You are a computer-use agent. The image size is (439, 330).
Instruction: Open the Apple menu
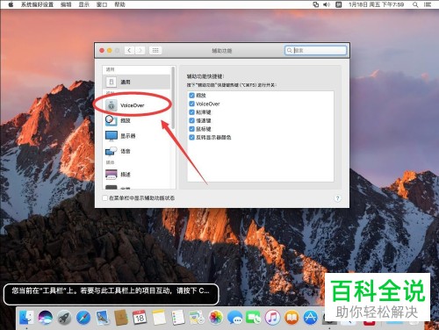(11, 4)
